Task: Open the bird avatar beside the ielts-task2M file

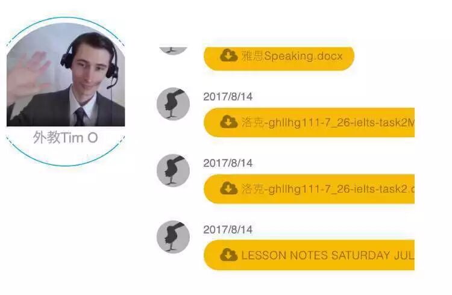Action: (x=173, y=104)
